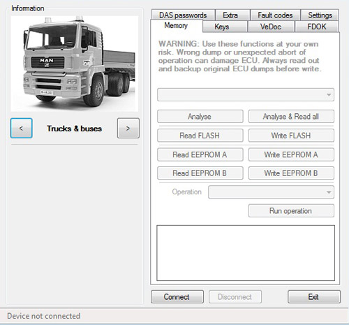Click Analyse & Read all button
Image resolution: width=349 pixels, height=325 pixels.
coord(291,117)
